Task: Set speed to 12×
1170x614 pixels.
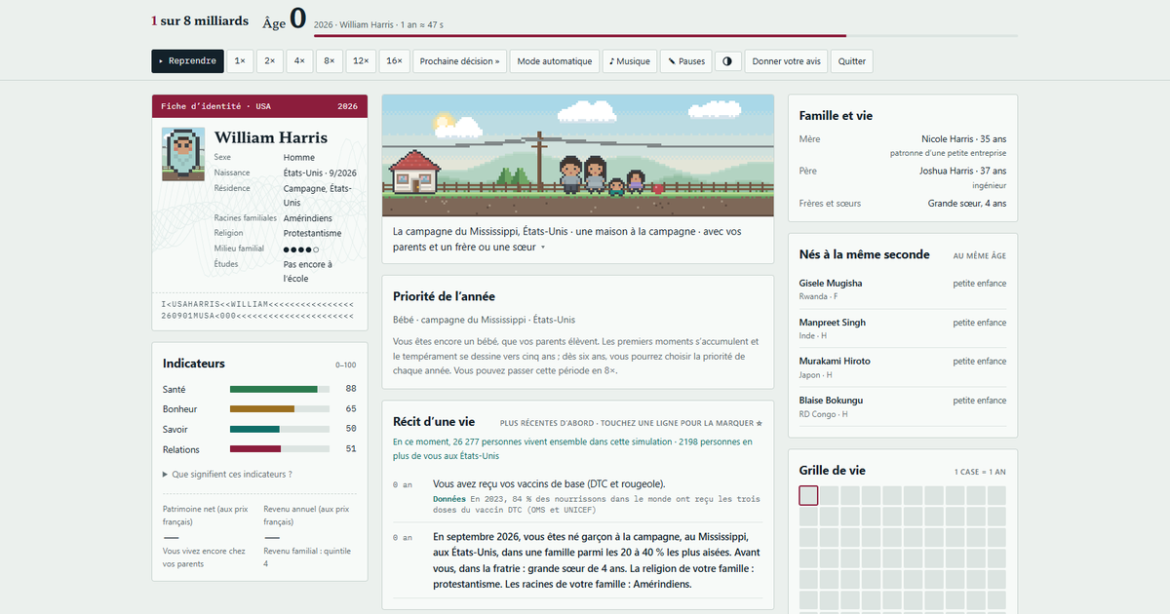Action: [x=361, y=61]
